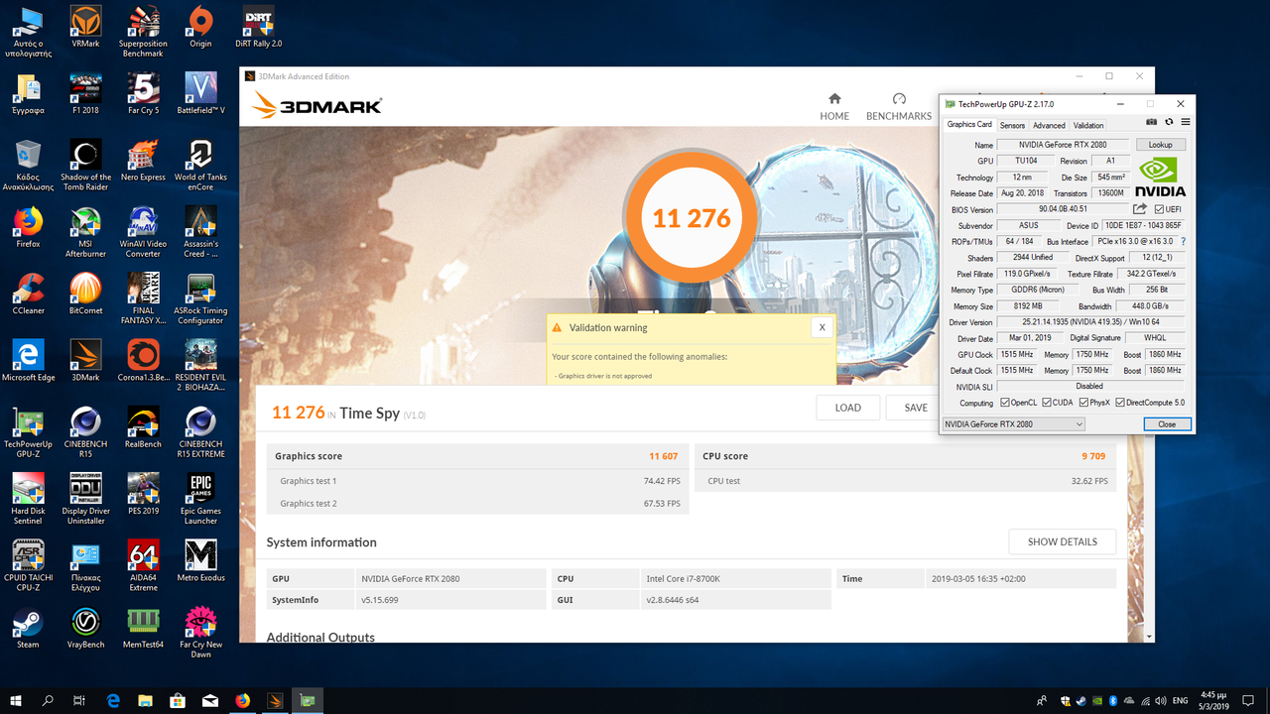This screenshot has height=714, width=1270.
Task: Launch TechPowerUp GPU-Z desktop shortcut
Action: click(28, 431)
